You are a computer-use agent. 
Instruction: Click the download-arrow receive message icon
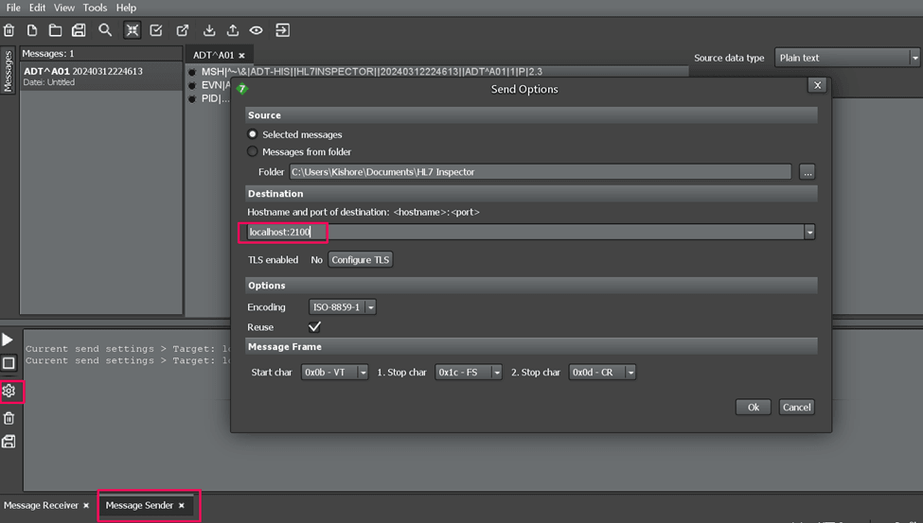209,30
